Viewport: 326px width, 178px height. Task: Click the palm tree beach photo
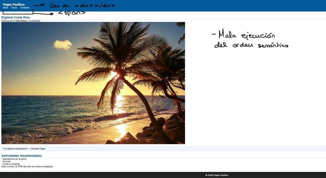tap(93, 83)
